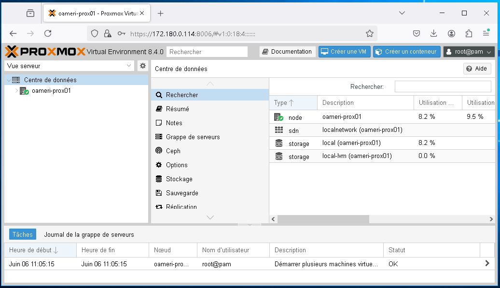Viewport: 500px width, 288px height.
Task: Open browser extensions menu
Action: pos(469,33)
